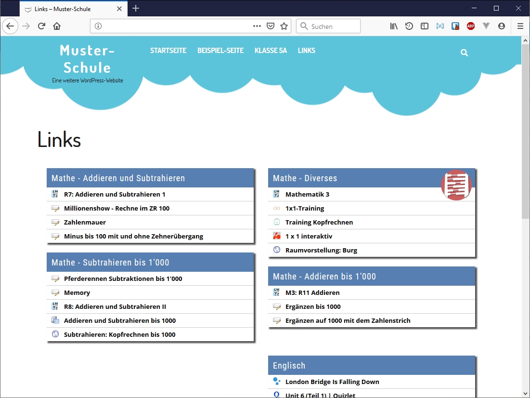The image size is (530, 398).
Task: Open R8: Addieren und Subtrahieren II
Action: (x=115, y=306)
